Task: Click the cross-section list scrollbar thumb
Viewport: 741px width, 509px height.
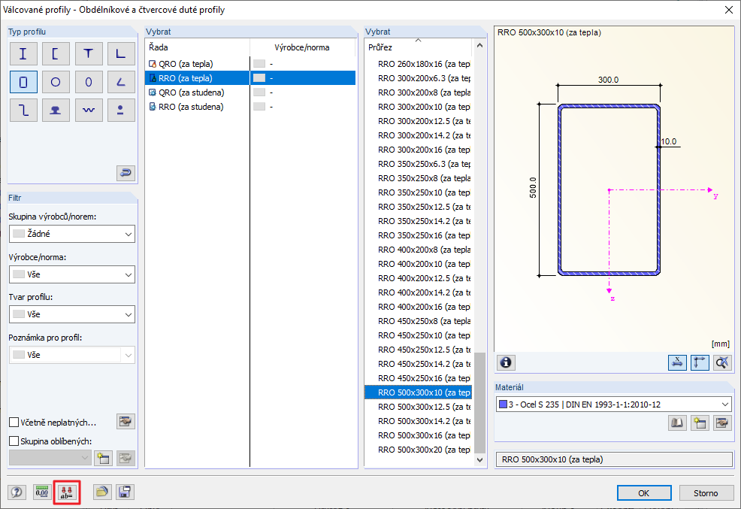Action: point(479,403)
